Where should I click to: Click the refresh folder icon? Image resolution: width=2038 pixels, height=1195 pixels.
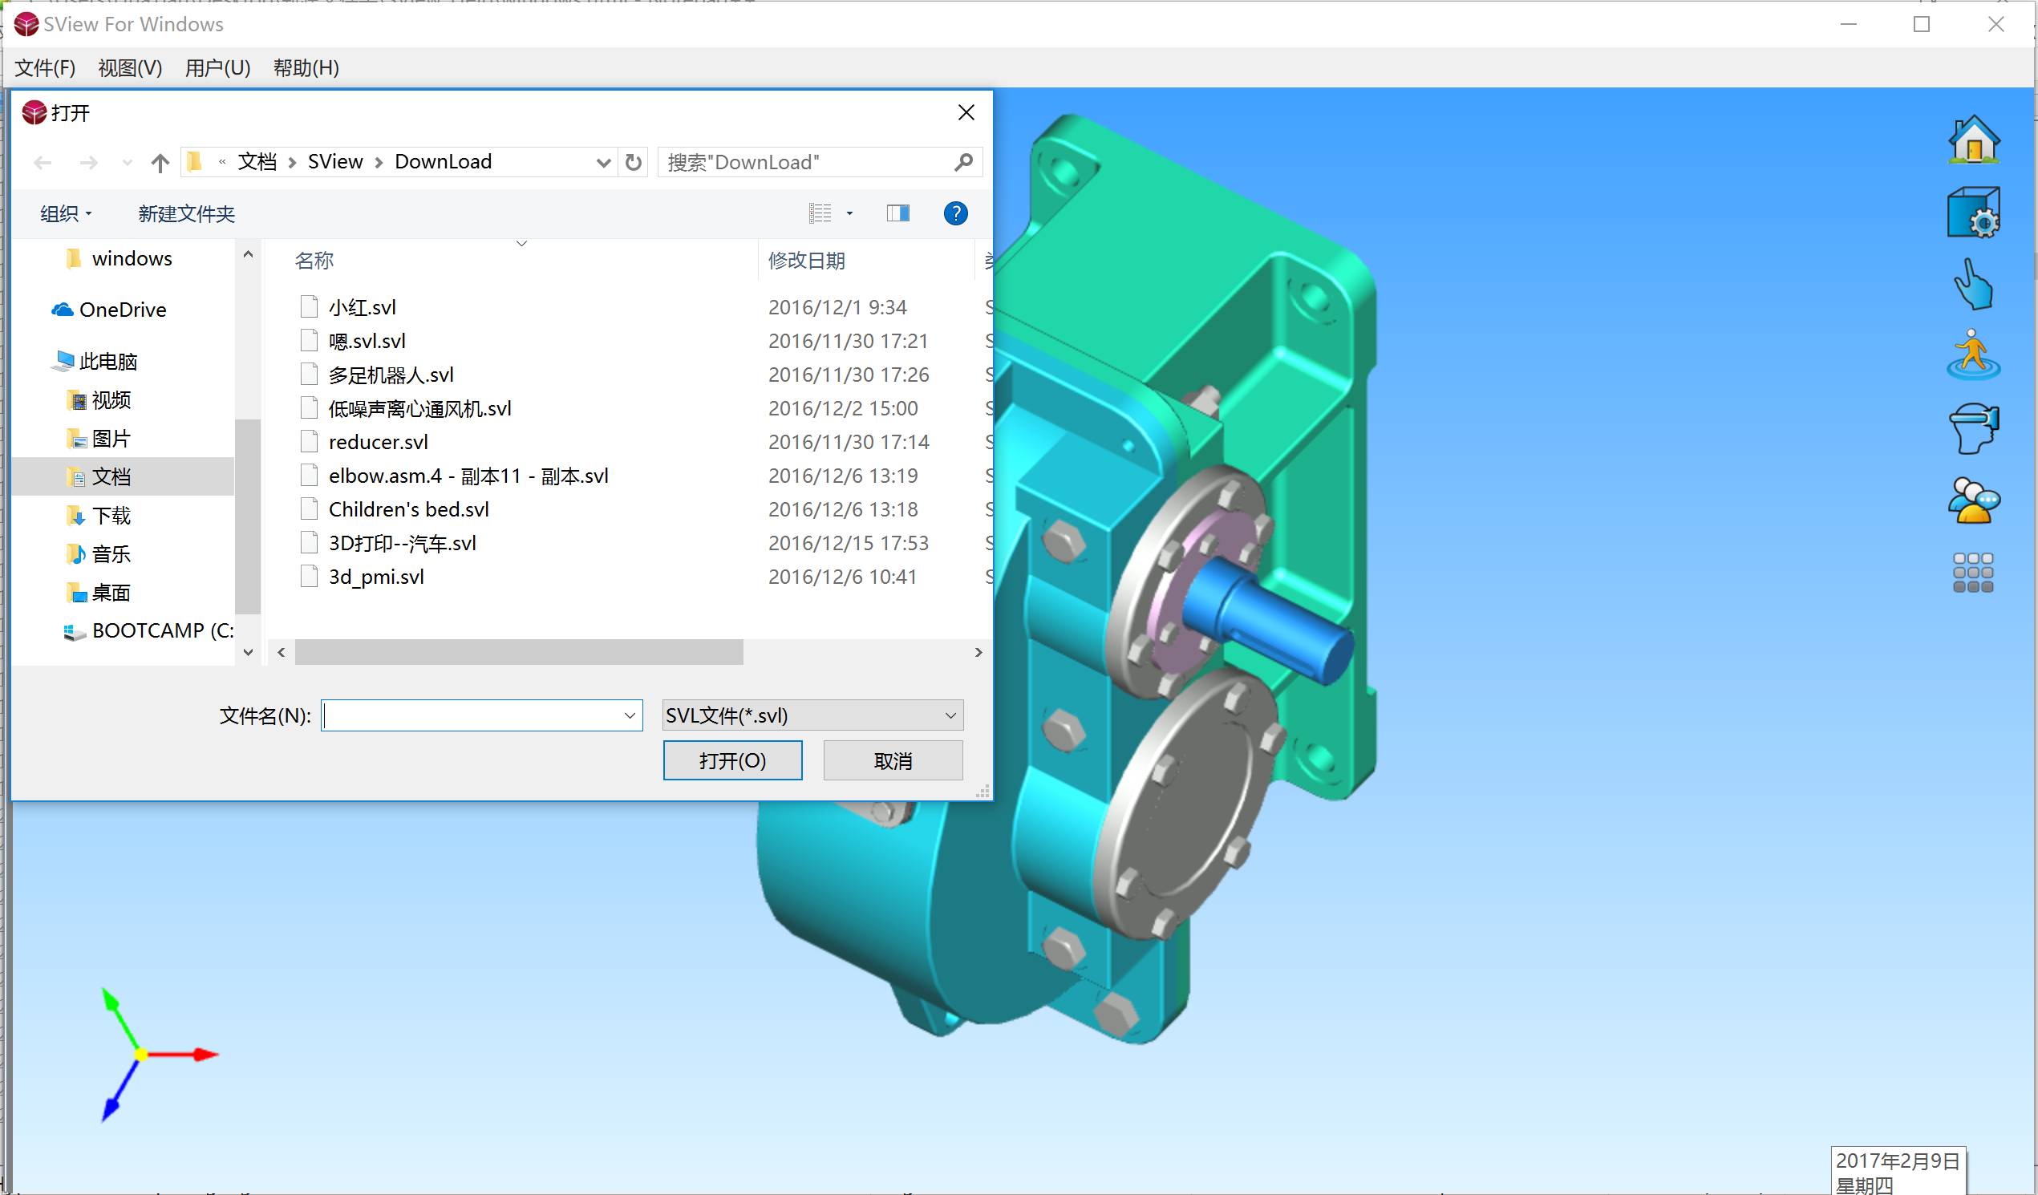[634, 163]
